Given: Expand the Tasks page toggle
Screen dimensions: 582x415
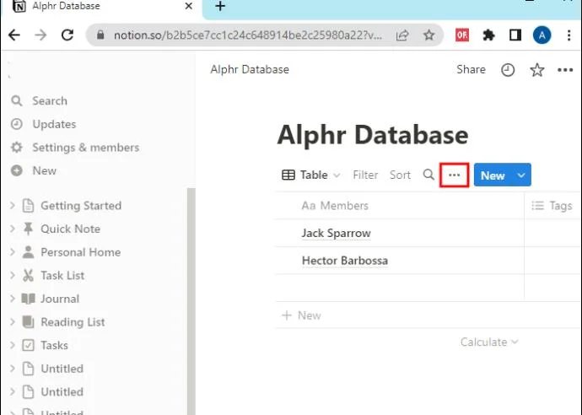Looking at the screenshot, I should click(x=13, y=345).
